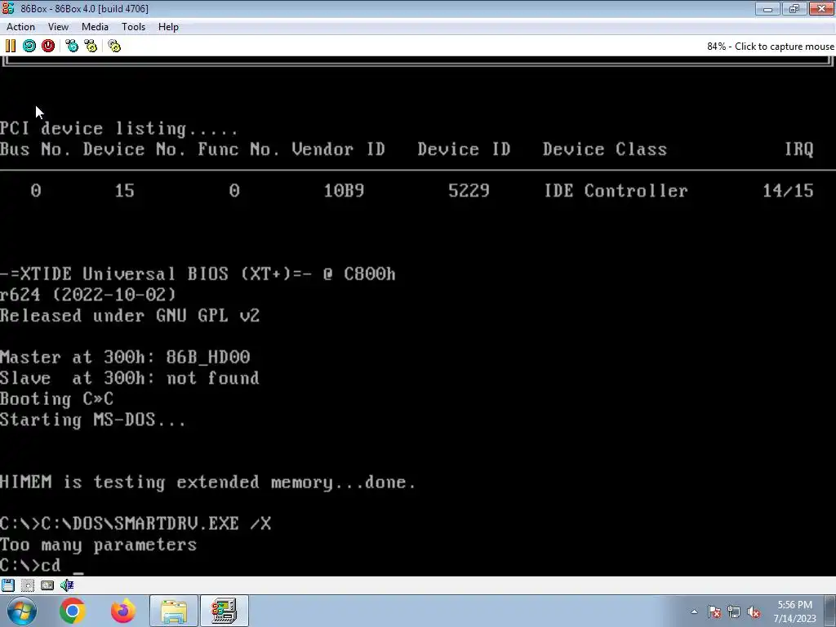The height and width of the screenshot is (627, 836).
Task: Click the Show desktop strip on taskbar
Action: point(830,611)
